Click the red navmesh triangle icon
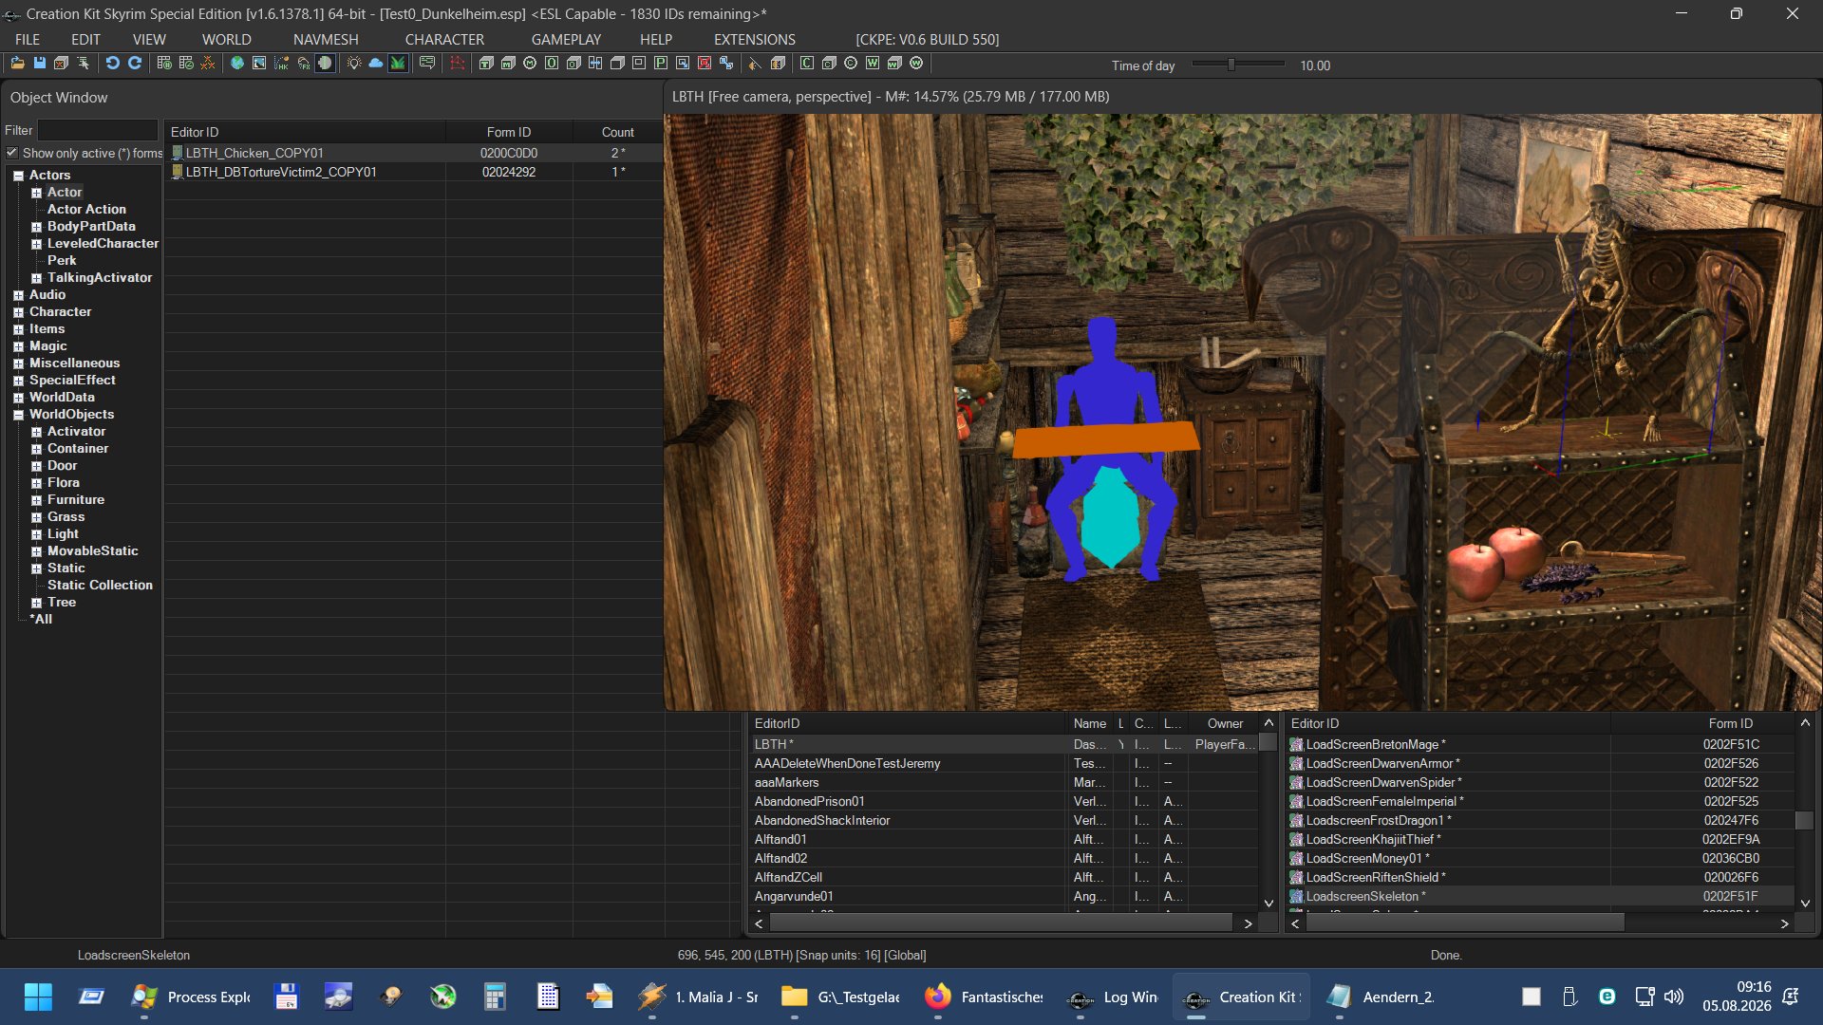This screenshot has height=1025, width=1823. pos(457,64)
